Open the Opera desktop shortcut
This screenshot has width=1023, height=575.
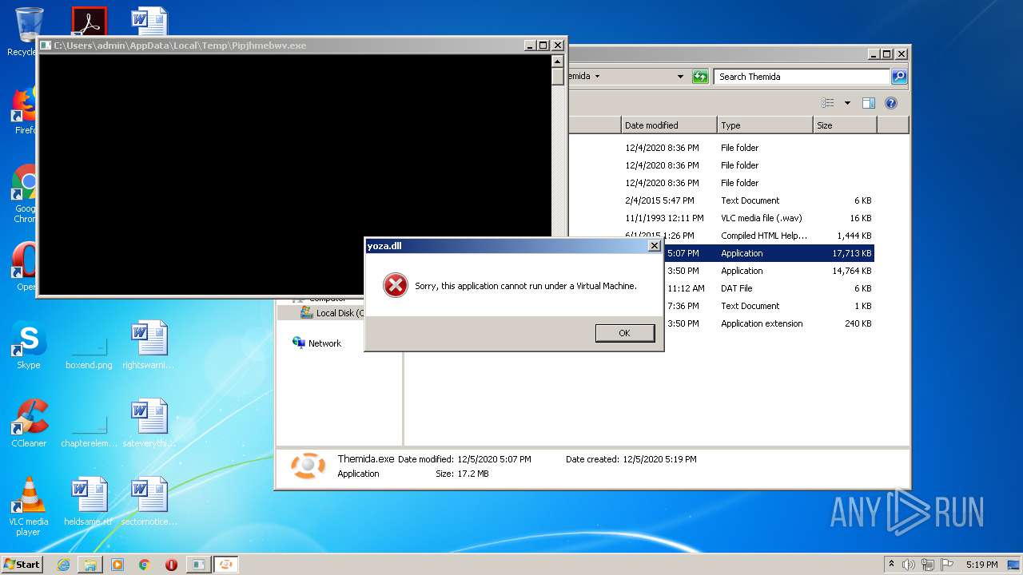[26, 268]
